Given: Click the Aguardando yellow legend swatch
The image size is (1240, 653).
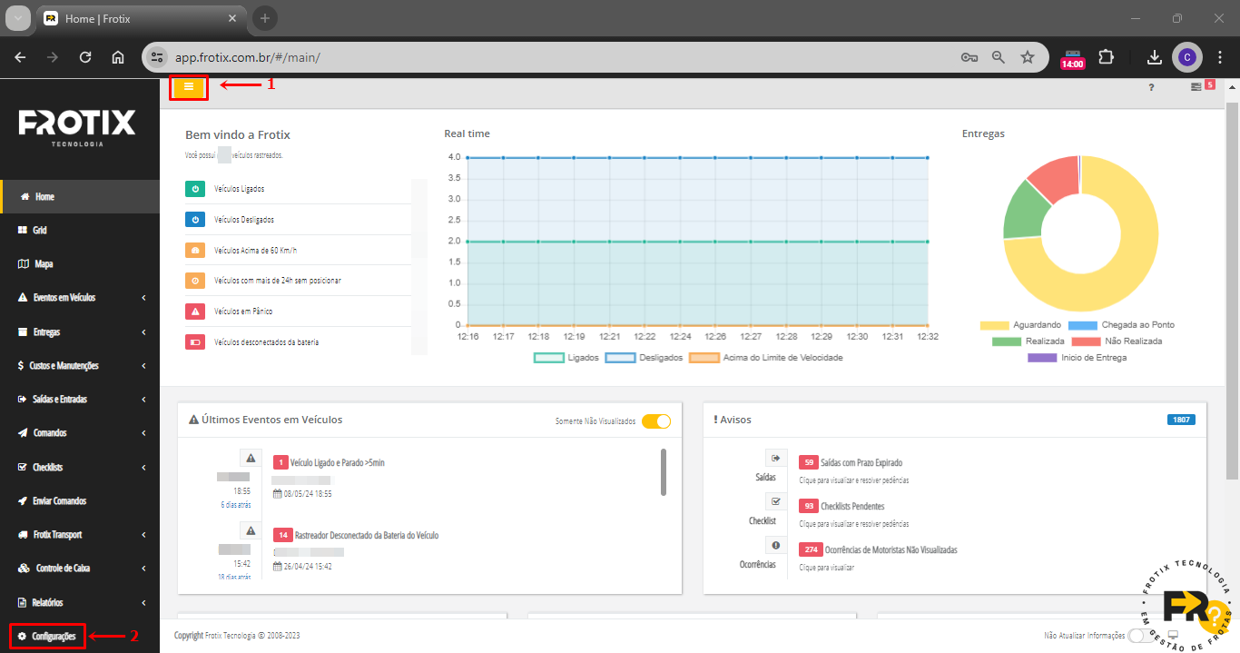Looking at the screenshot, I should click(x=995, y=325).
